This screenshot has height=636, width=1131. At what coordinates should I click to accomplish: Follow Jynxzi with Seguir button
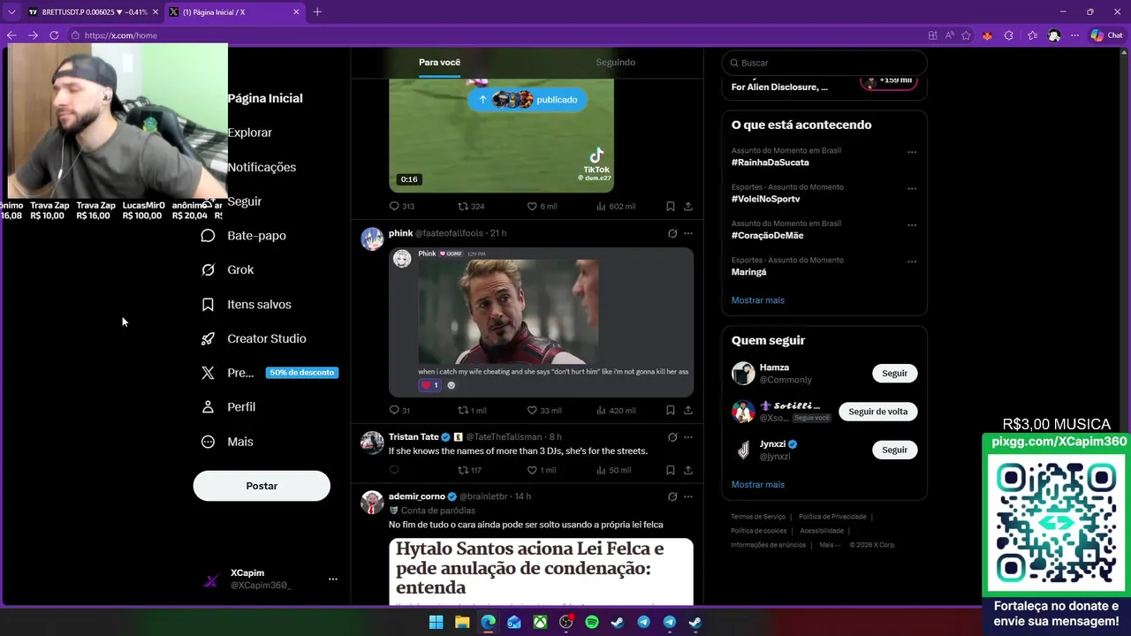pos(894,450)
